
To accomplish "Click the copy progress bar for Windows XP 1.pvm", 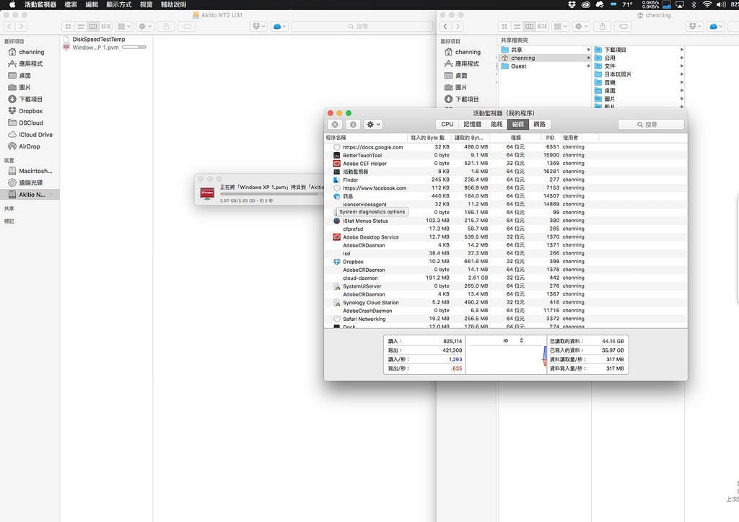I will point(271,194).
